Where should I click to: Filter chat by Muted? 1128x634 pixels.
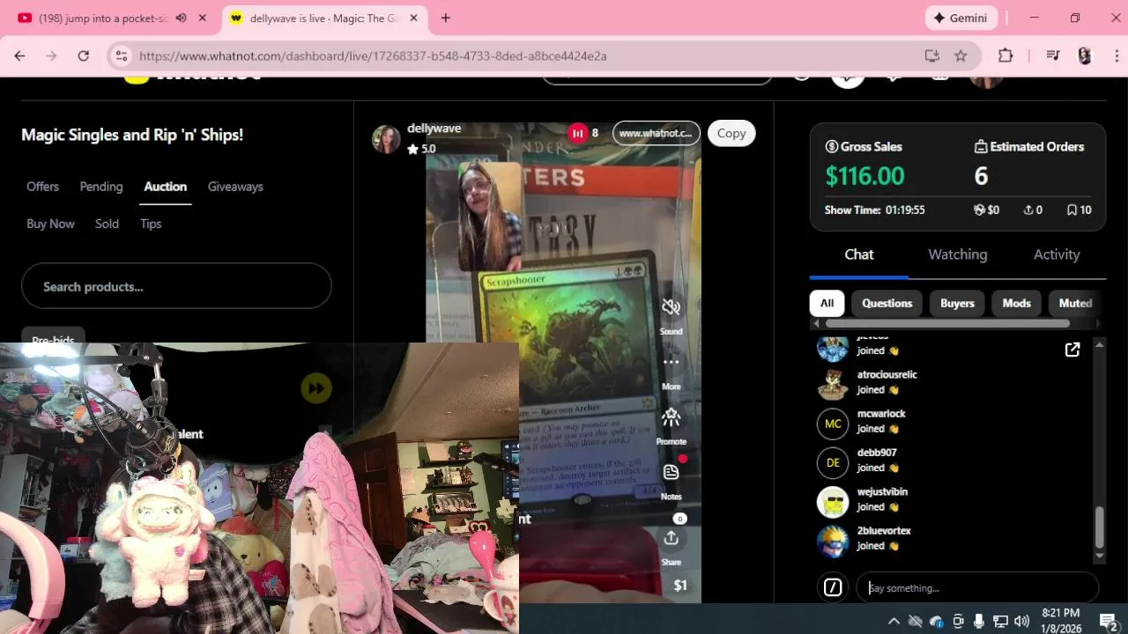click(x=1075, y=303)
